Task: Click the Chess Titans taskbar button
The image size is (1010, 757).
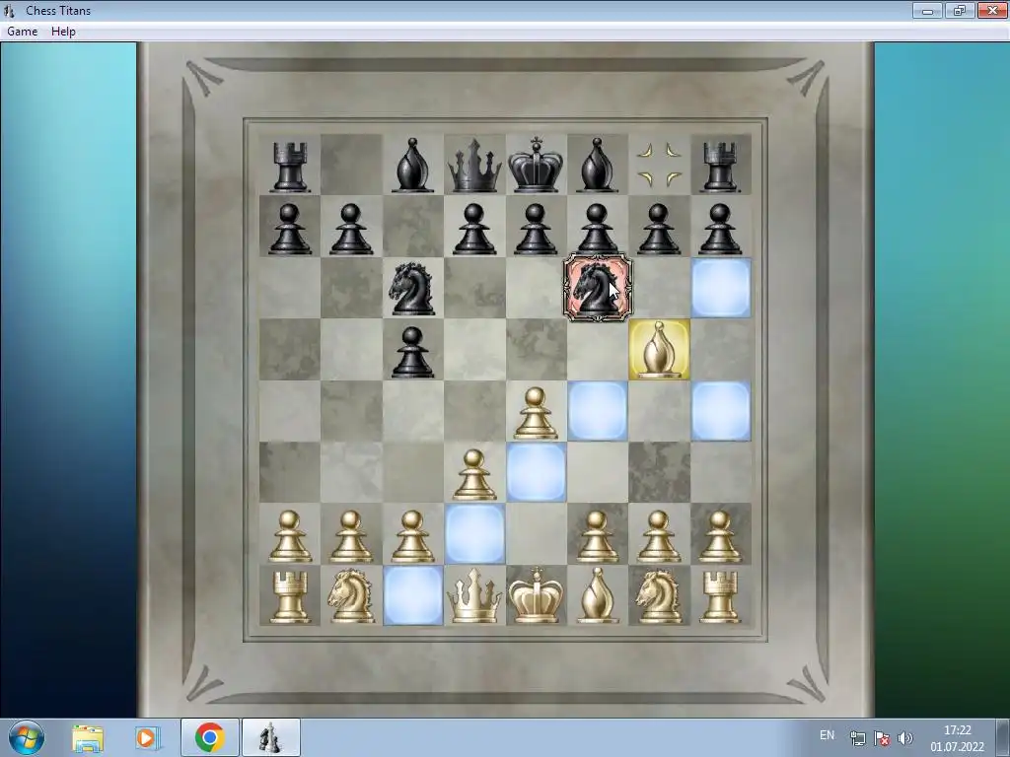Action: pyautogui.click(x=270, y=737)
